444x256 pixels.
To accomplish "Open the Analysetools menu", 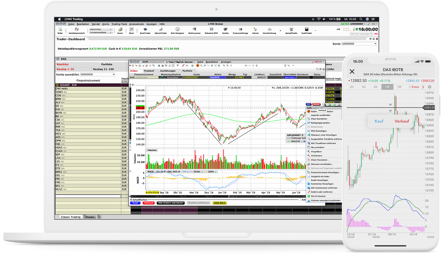I will [x=136, y=24].
